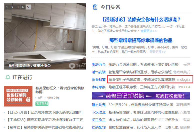Screen dimensions: 194x132
Task: Open the headline 【话题讨论】装修安全你有什么话想说？
Action: click(x=141, y=19)
